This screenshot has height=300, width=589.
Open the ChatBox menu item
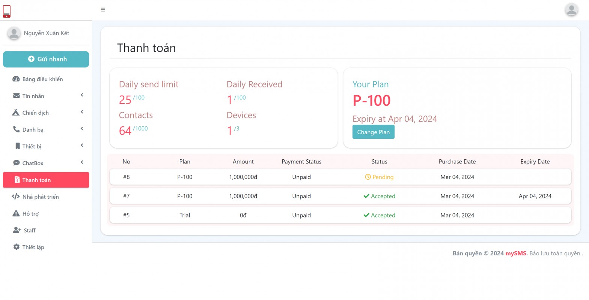click(33, 163)
